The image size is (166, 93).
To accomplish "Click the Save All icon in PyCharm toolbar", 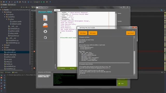I will point(4,2).
